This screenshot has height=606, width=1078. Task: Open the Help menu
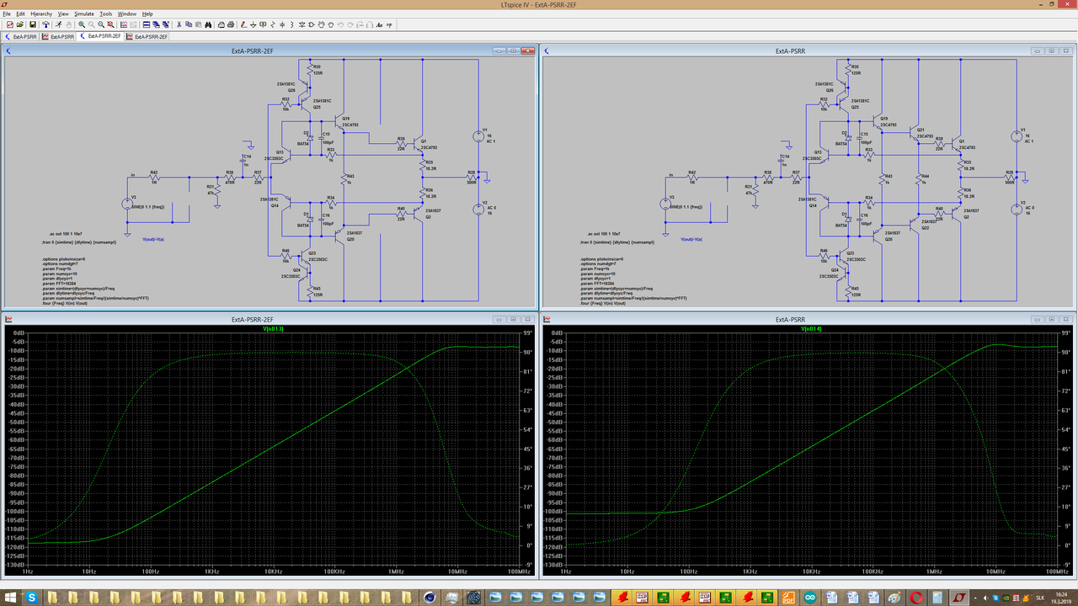(x=147, y=14)
